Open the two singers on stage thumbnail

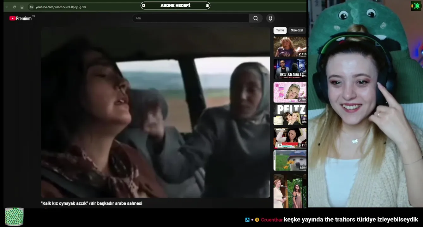(x=290, y=191)
